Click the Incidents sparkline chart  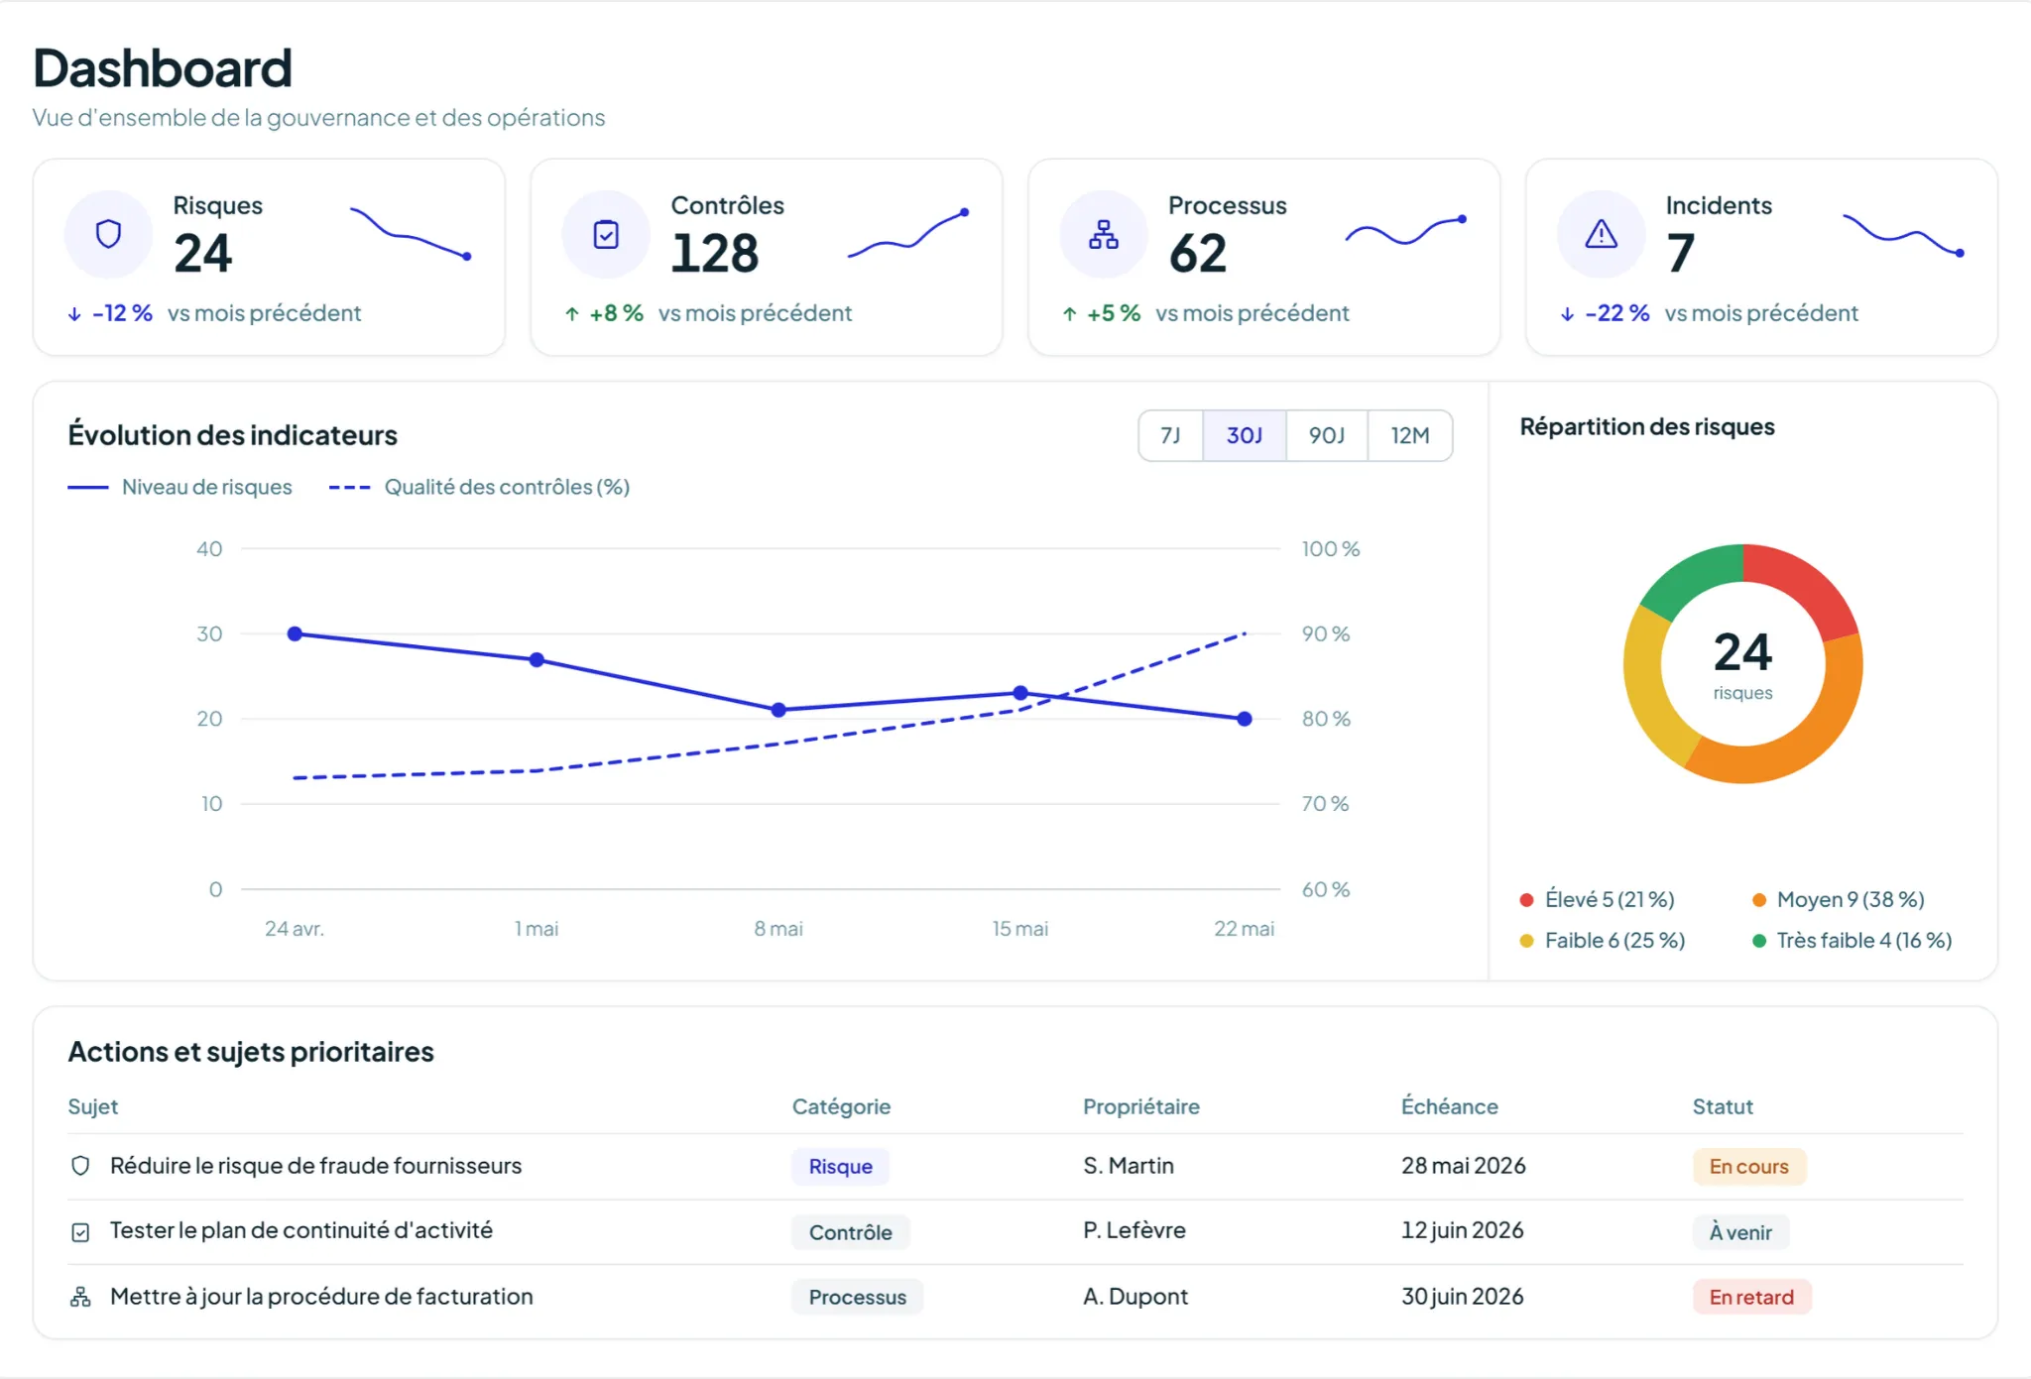pyautogui.click(x=1904, y=235)
